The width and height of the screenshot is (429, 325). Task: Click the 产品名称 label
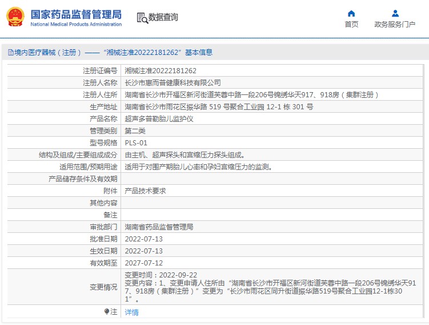tap(103, 119)
